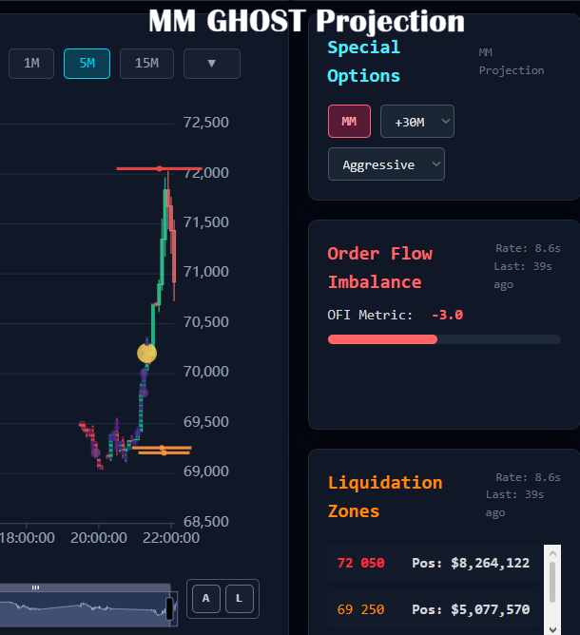580x635 pixels.
Task: Click the 20:00:00 time axis label
Action: click(99, 538)
